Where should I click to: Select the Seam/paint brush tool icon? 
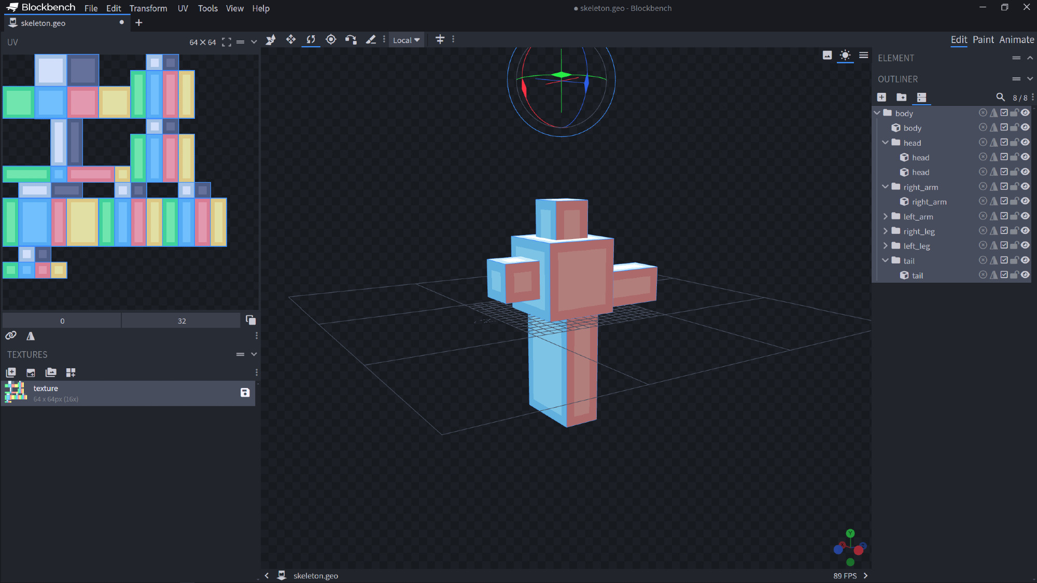371,40
